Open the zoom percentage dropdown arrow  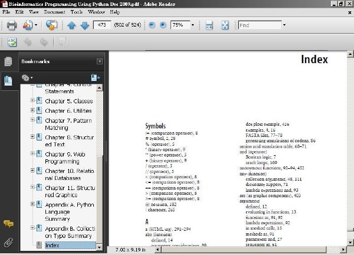(x=192, y=25)
